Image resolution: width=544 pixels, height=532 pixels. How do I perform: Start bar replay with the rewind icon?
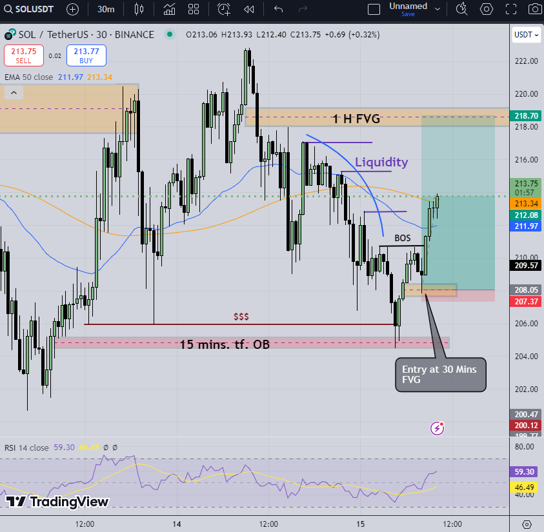tap(248, 10)
